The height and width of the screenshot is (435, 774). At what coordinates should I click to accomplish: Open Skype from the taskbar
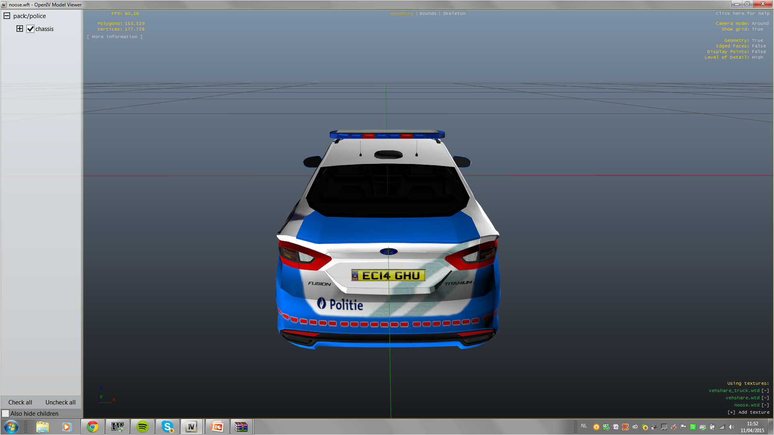point(167,427)
